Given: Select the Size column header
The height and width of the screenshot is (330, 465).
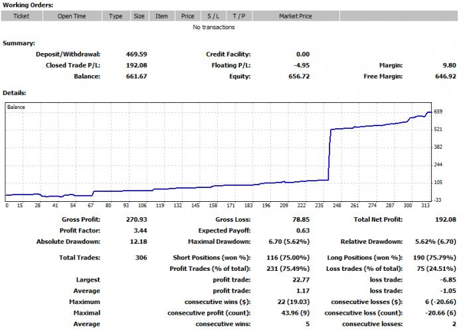Looking at the screenshot, I should pos(139,16).
